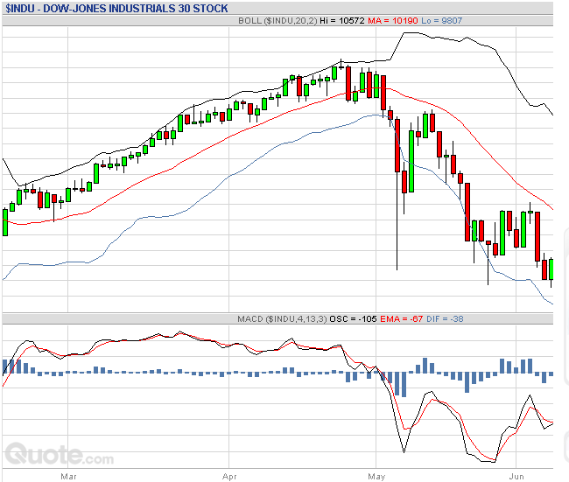The height and width of the screenshot is (482, 569).
Task: Click the blue DIF = -38 value
Action: click(445, 319)
